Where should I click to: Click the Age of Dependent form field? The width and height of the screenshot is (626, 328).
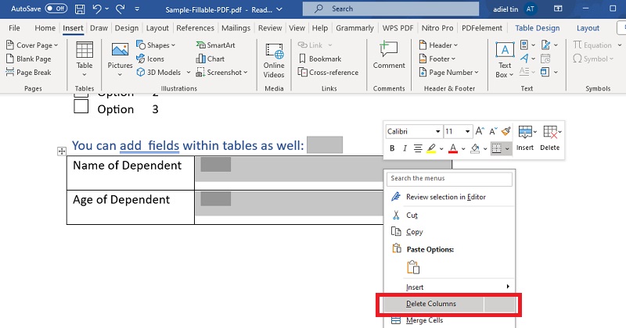click(x=216, y=198)
